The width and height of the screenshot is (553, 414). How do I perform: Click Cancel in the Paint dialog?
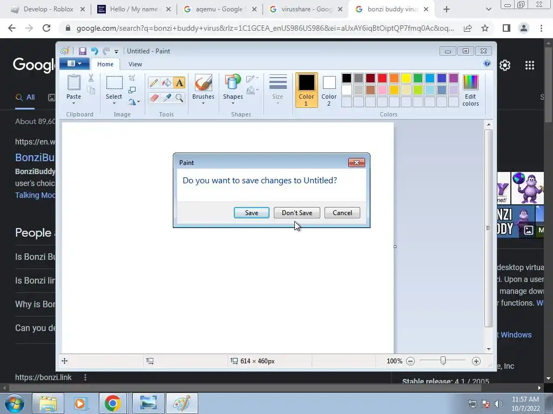[342, 212]
